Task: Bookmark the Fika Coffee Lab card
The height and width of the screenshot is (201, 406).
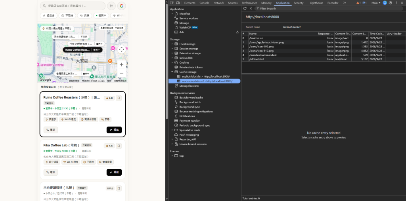Action: (x=119, y=146)
